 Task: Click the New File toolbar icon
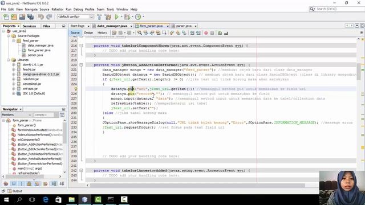click(6, 17)
